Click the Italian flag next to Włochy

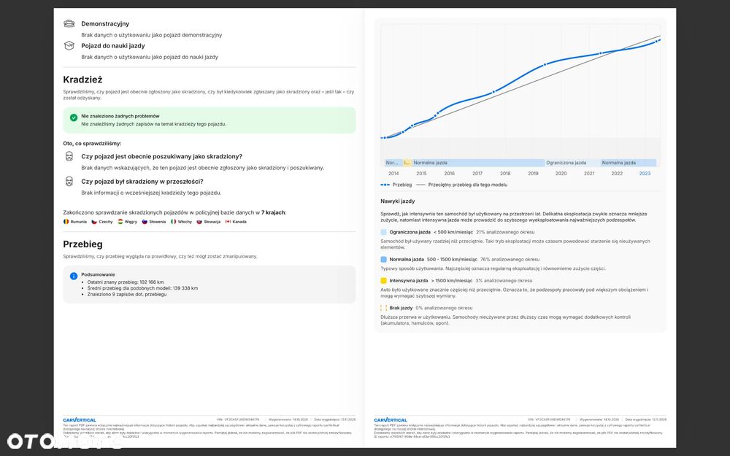pyautogui.click(x=174, y=222)
